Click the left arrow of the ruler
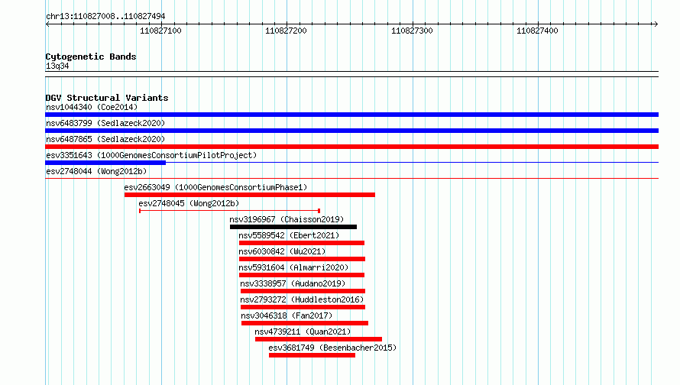680x385 pixels. (x=47, y=24)
